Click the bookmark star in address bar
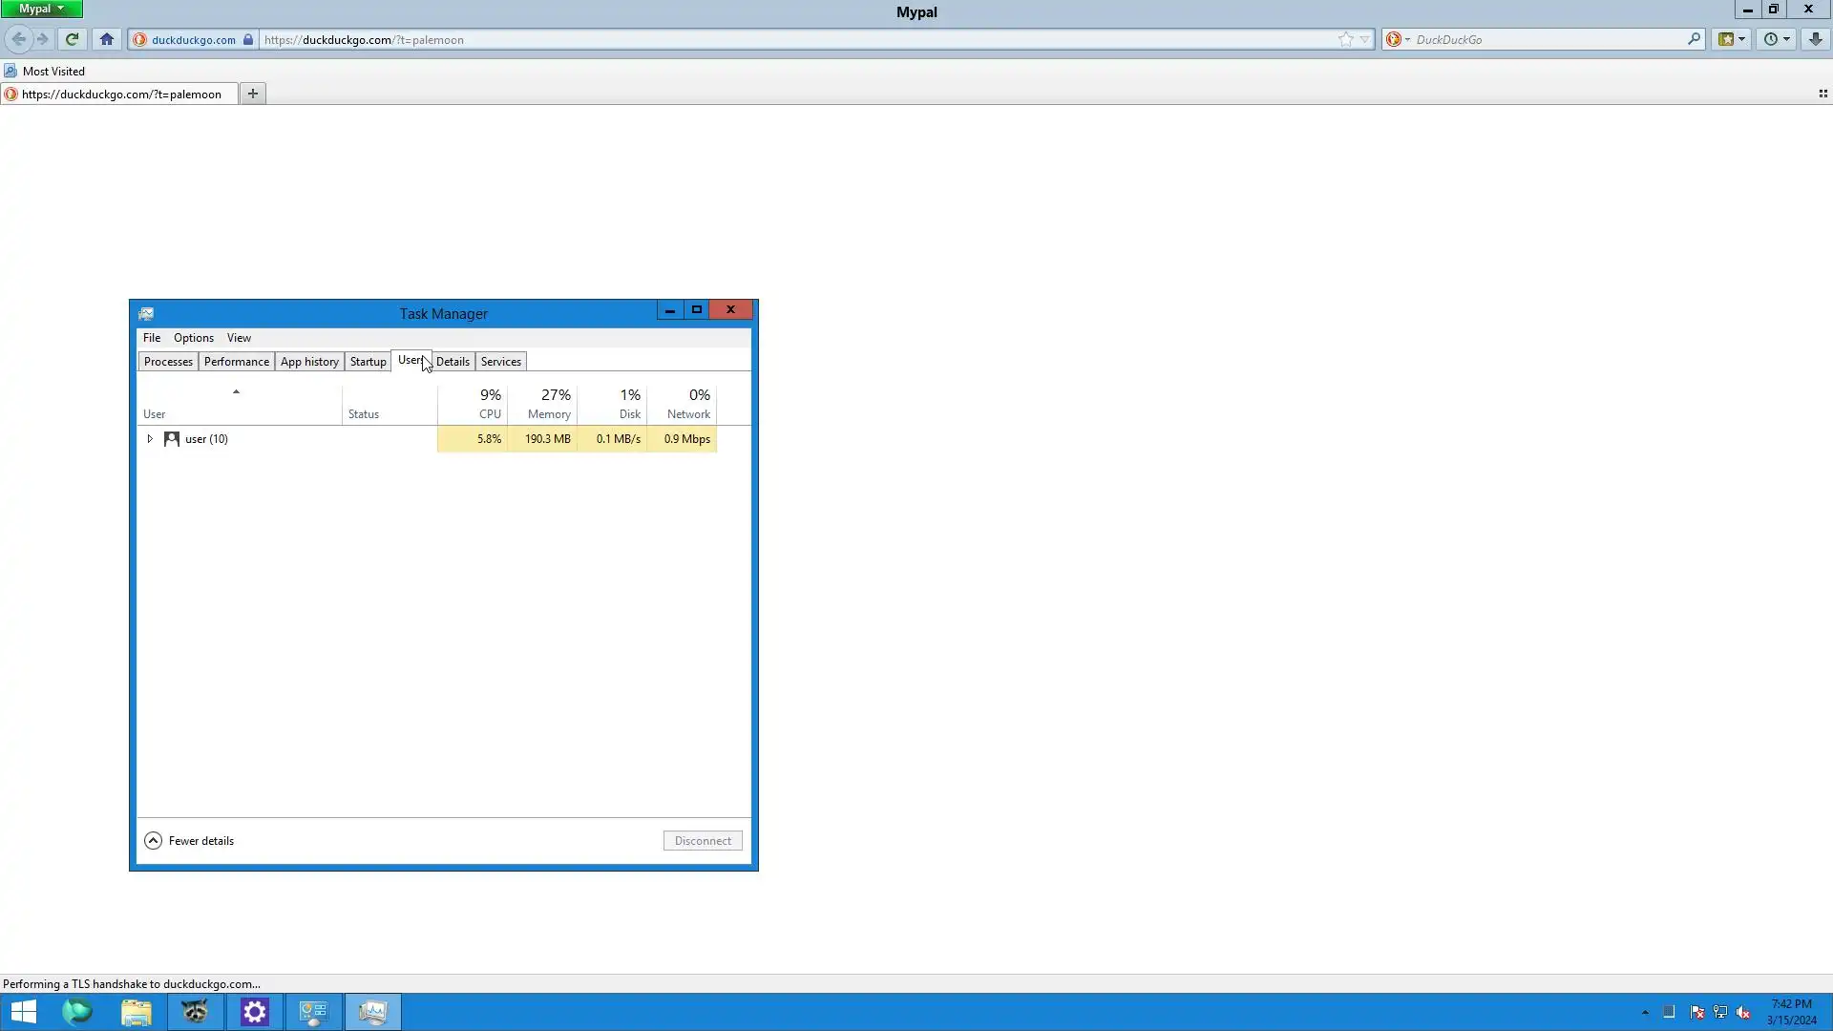1833x1031 pixels. pyautogui.click(x=1345, y=39)
